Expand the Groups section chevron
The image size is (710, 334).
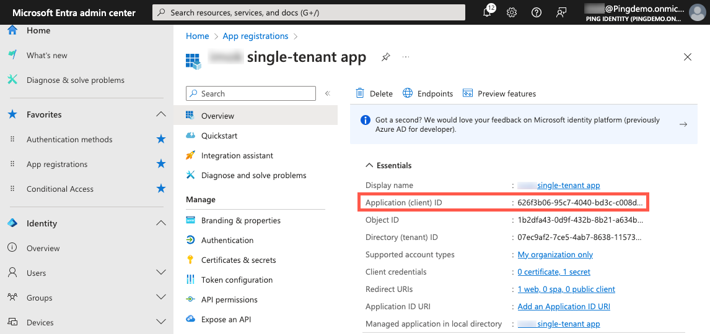[160, 298]
